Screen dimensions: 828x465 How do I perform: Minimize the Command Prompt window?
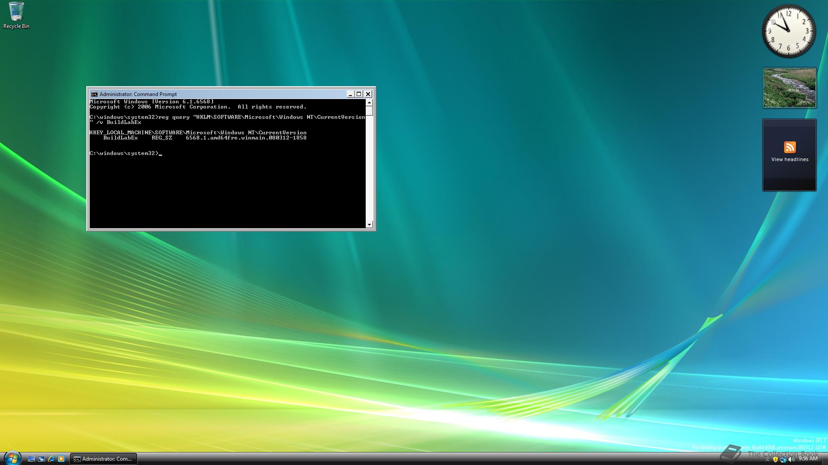[x=351, y=94]
